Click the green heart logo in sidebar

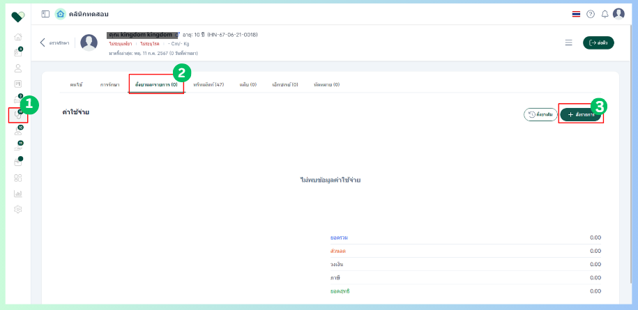click(18, 17)
